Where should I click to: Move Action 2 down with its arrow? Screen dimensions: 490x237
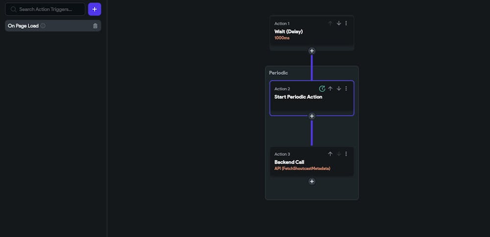pyautogui.click(x=339, y=89)
